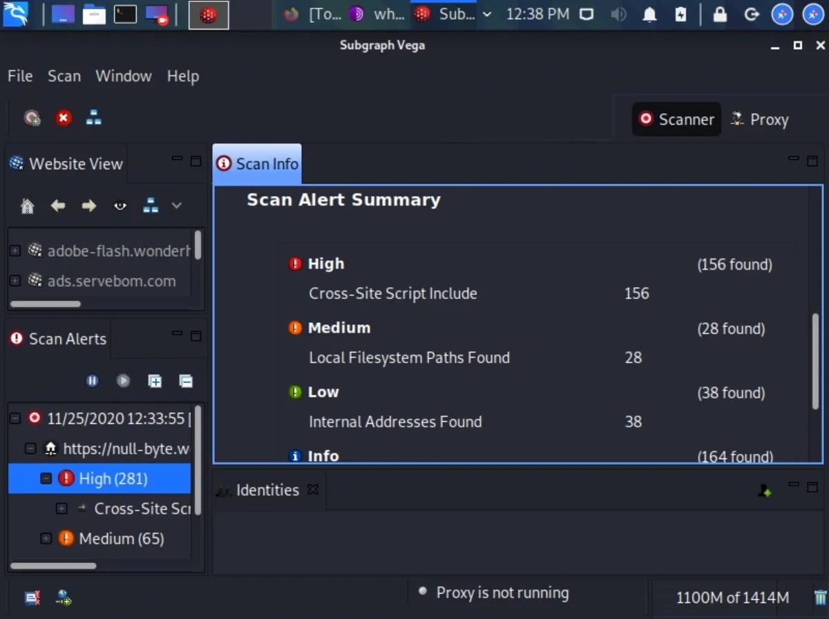Image resolution: width=829 pixels, height=619 pixels.
Task: Select the Medium (65) tree row
Action: (x=99, y=538)
